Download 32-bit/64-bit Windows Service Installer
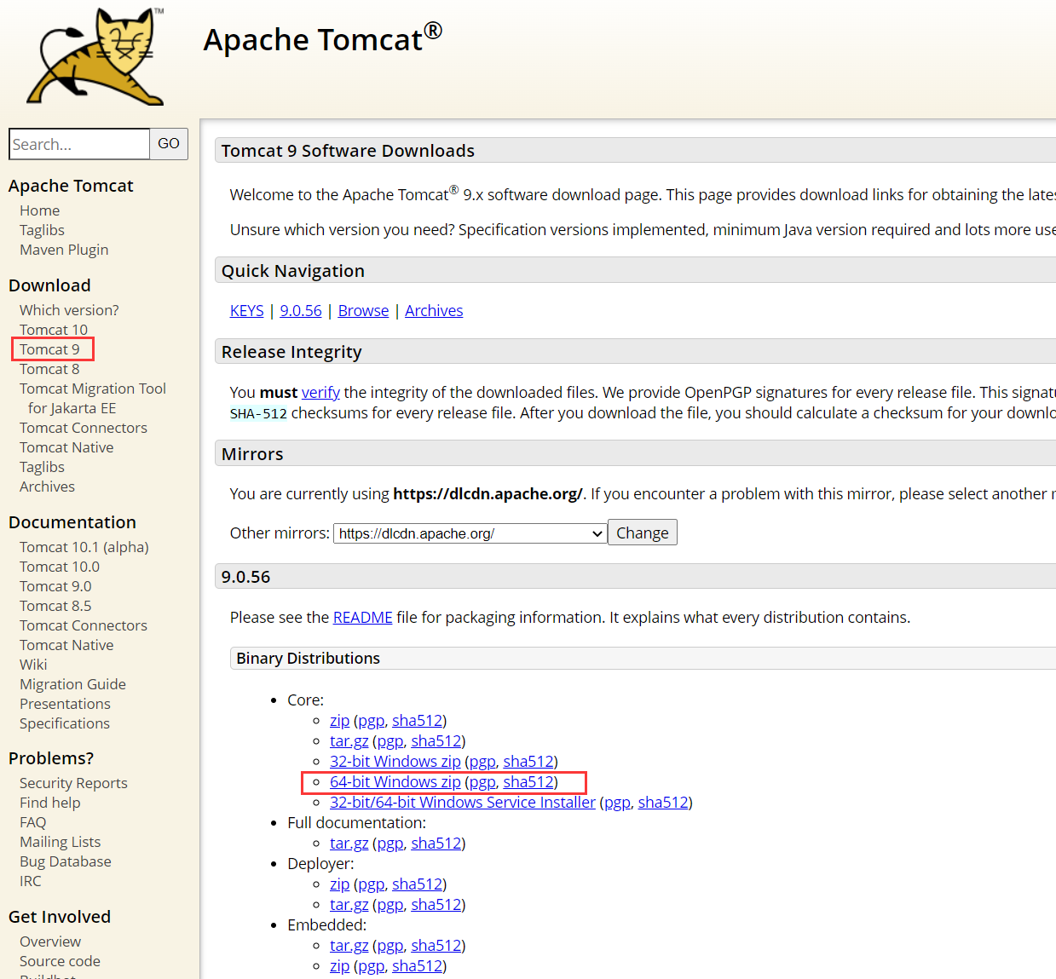This screenshot has width=1056, height=979. pyautogui.click(x=463, y=803)
